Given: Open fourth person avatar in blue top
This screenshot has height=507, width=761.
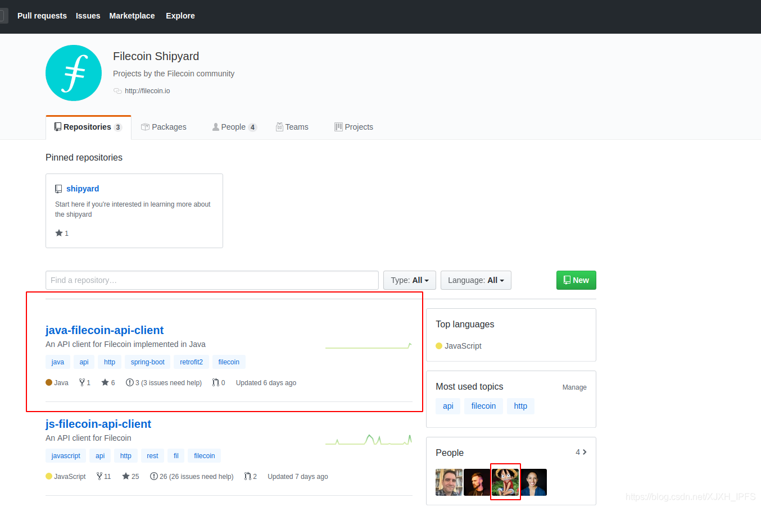Looking at the screenshot, I should click(x=533, y=482).
